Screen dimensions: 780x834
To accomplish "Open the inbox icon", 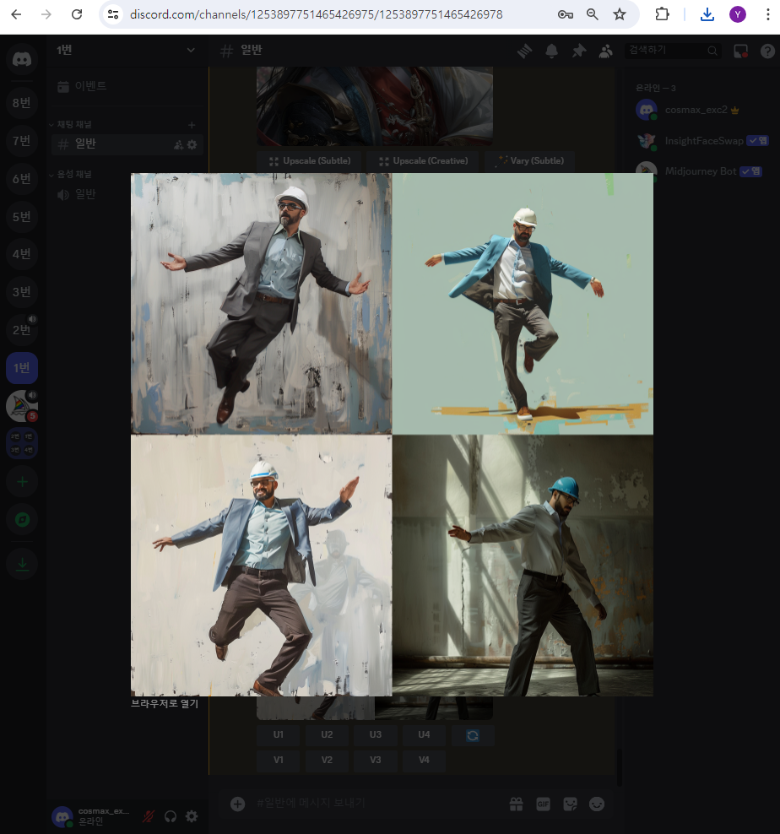I will pos(740,51).
